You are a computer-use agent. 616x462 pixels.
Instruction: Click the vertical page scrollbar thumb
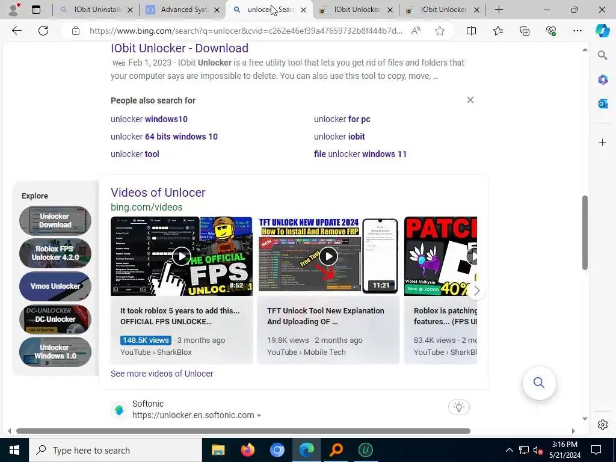tap(585, 233)
